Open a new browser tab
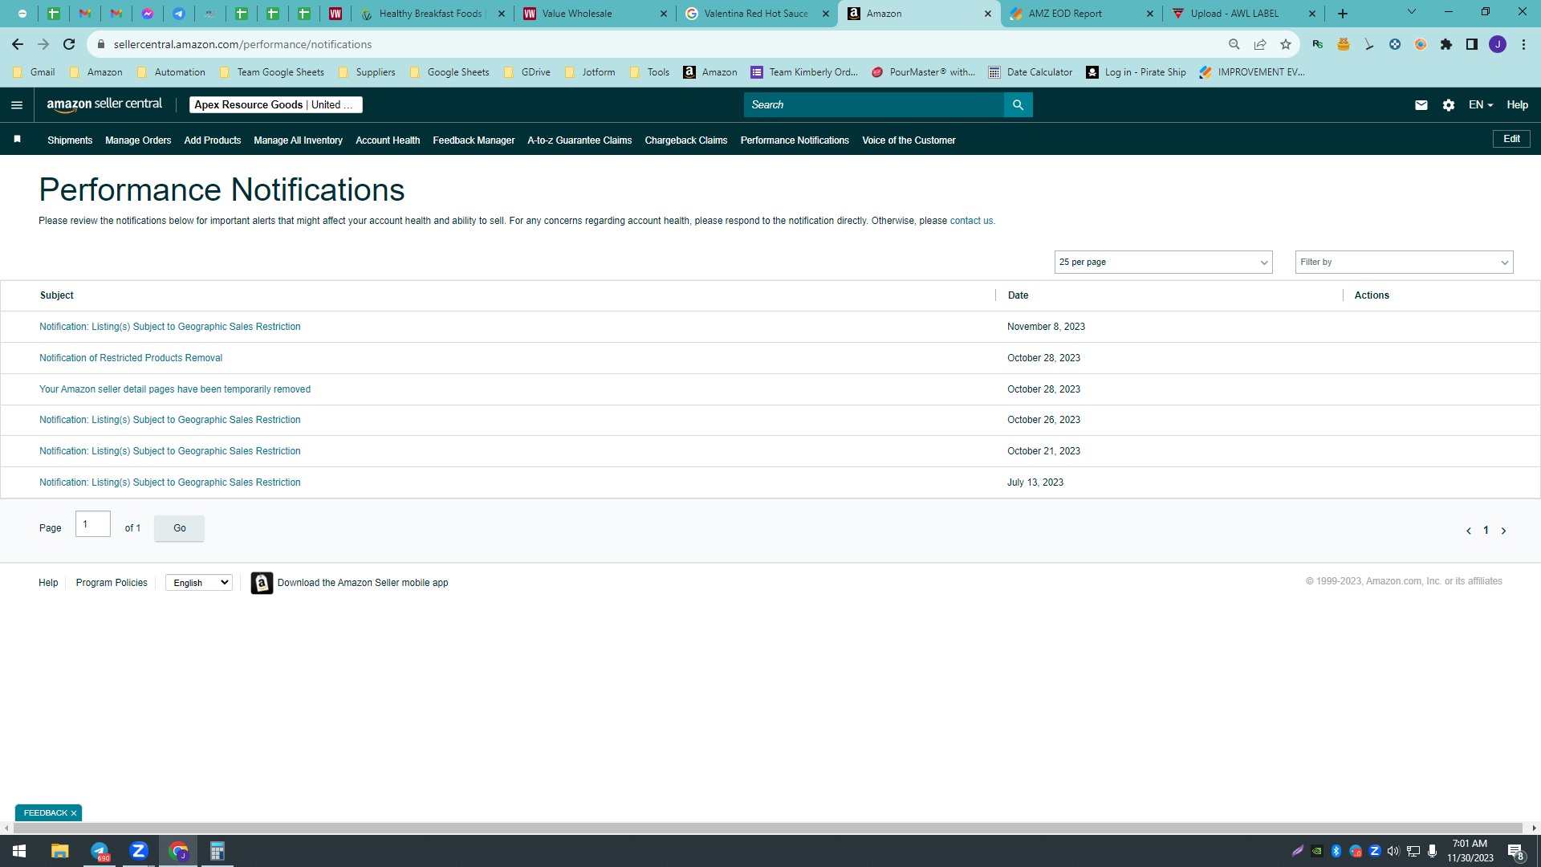 point(1343,14)
